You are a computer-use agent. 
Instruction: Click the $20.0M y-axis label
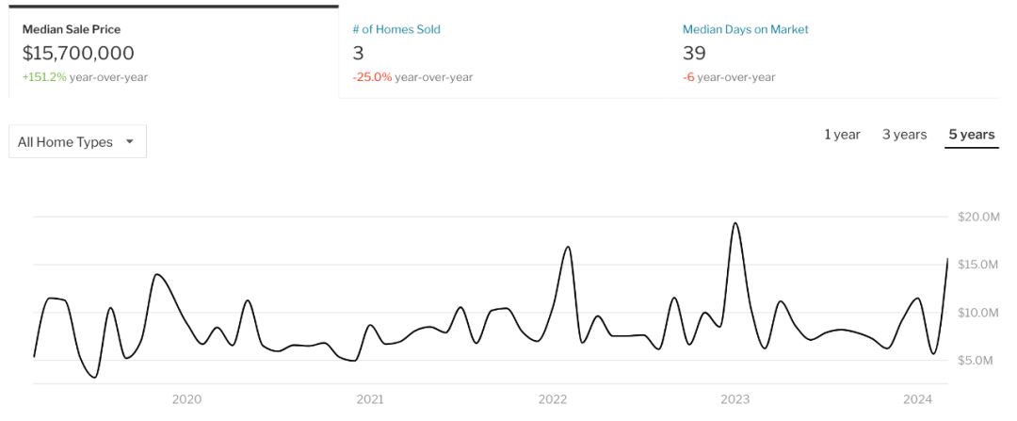coord(978,217)
